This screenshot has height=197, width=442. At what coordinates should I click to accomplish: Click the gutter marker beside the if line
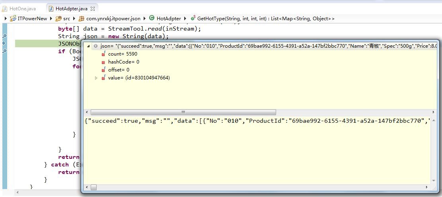click(4, 51)
